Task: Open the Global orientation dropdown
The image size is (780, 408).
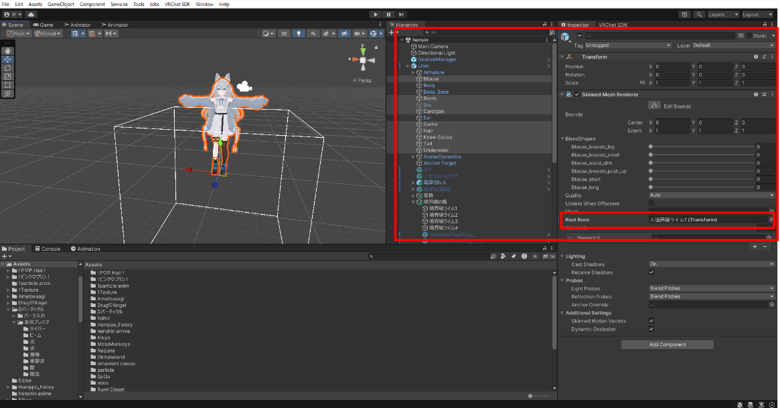Action: point(48,33)
